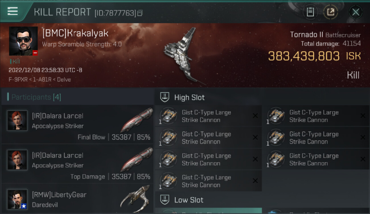
Task: Select Dalara Lancel Final Blow entry
Action: click(x=77, y=124)
